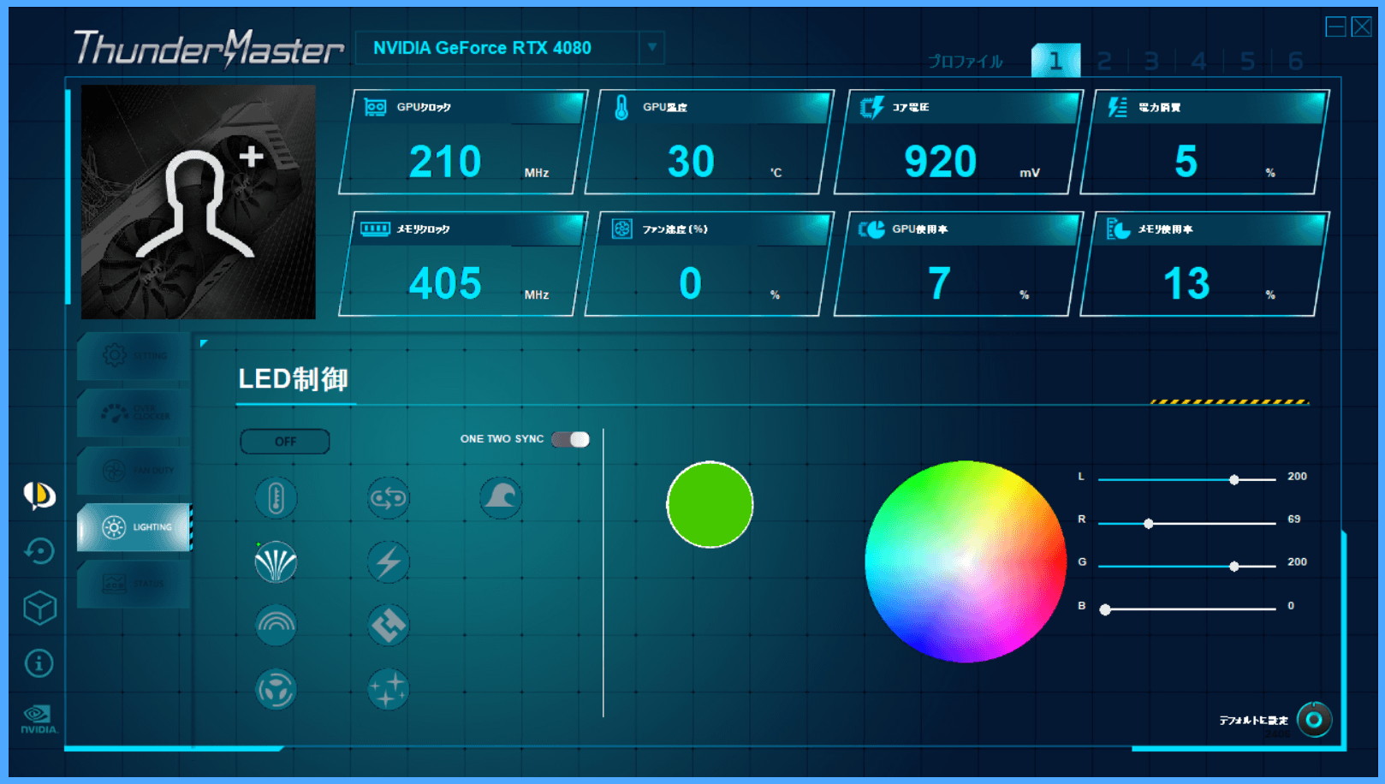The image size is (1385, 784).
Task: Click the デフォルトに設定 label
Action: pos(1253,720)
